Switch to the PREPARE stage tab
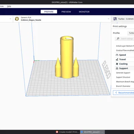 click(49, 12)
